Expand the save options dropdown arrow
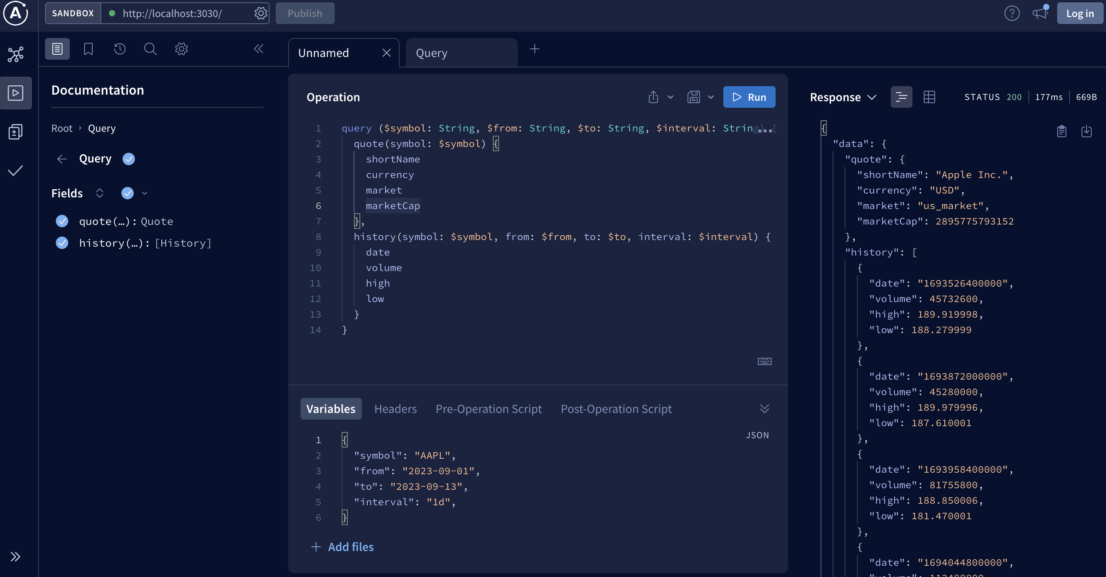Image resolution: width=1106 pixels, height=577 pixels. click(x=710, y=97)
